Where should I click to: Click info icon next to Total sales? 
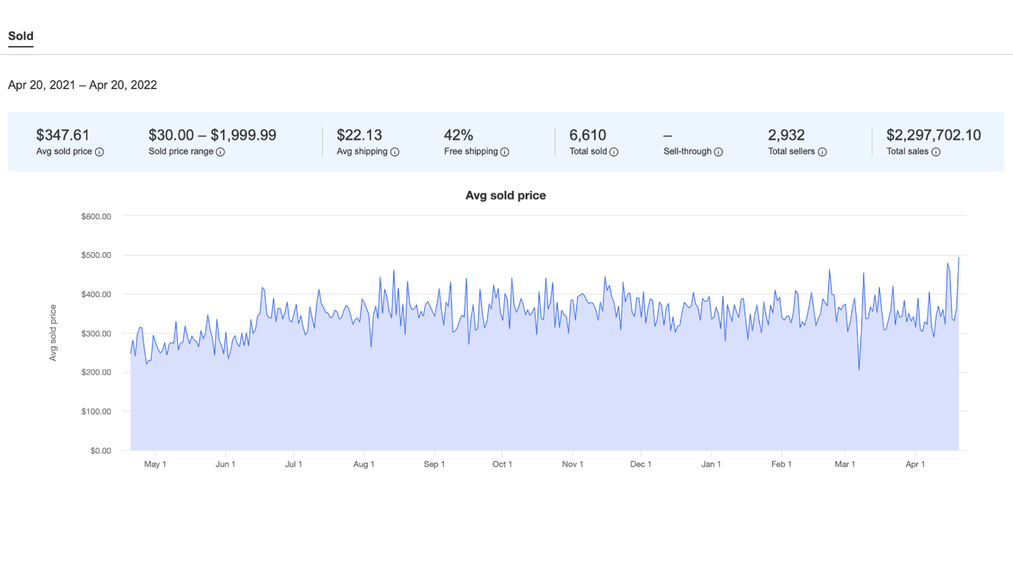coord(936,152)
